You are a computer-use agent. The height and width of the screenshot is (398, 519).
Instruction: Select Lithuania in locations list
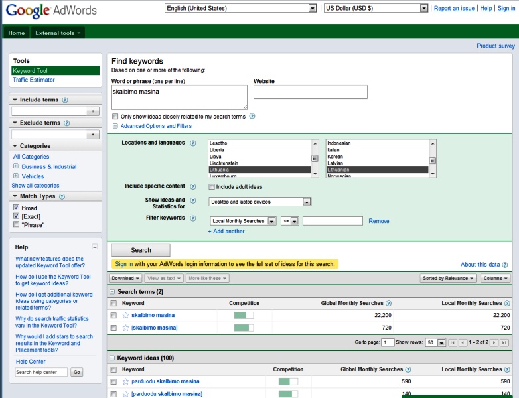point(259,170)
